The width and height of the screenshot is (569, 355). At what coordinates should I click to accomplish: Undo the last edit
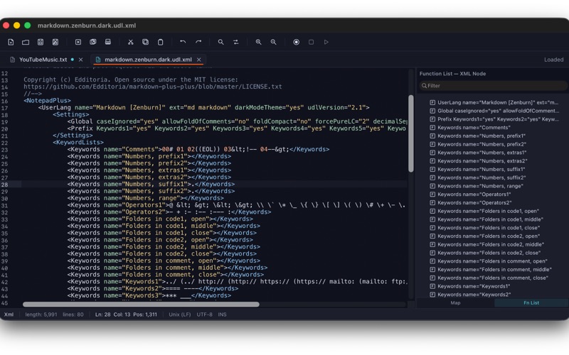tap(183, 42)
